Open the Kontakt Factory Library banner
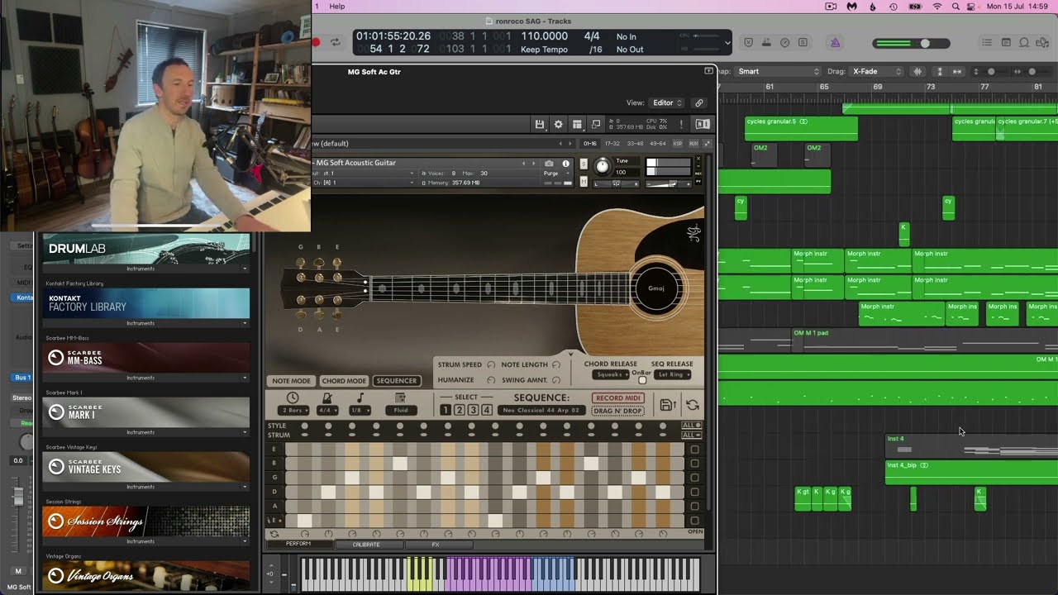The height and width of the screenshot is (595, 1058). click(145, 303)
